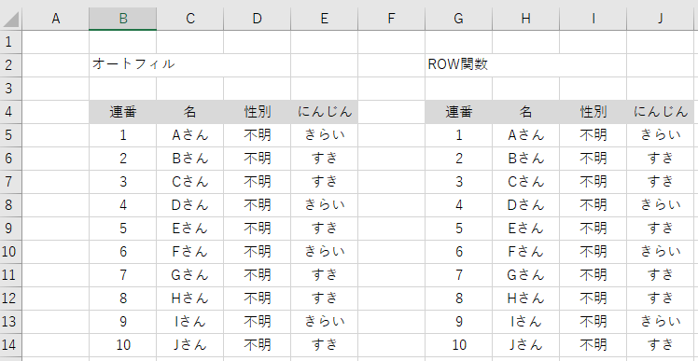Click serial number 10 in column G
This screenshot has width=698, height=361.
[x=458, y=344]
